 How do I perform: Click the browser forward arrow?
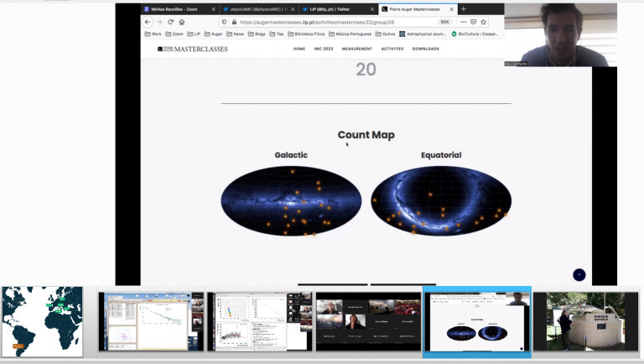(x=159, y=22)
